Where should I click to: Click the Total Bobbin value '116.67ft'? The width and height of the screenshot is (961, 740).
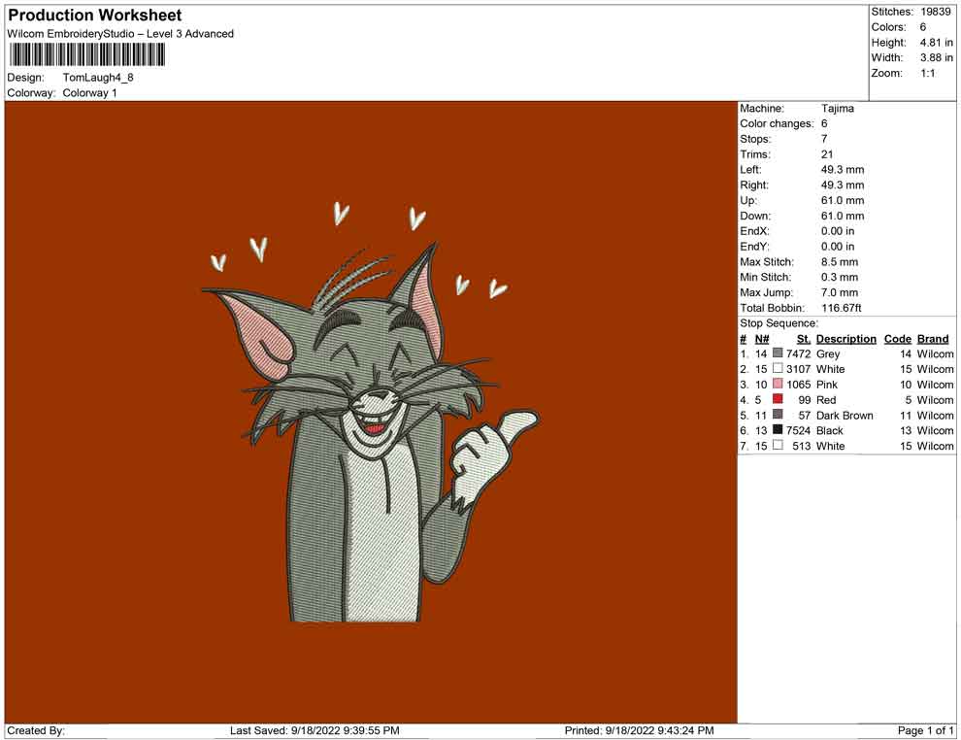(842, 307)
